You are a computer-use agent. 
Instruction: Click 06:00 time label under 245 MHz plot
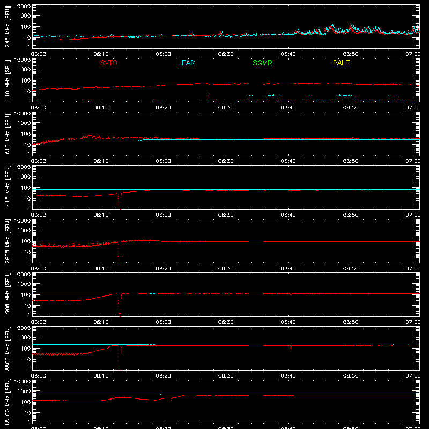coord(39,54)
